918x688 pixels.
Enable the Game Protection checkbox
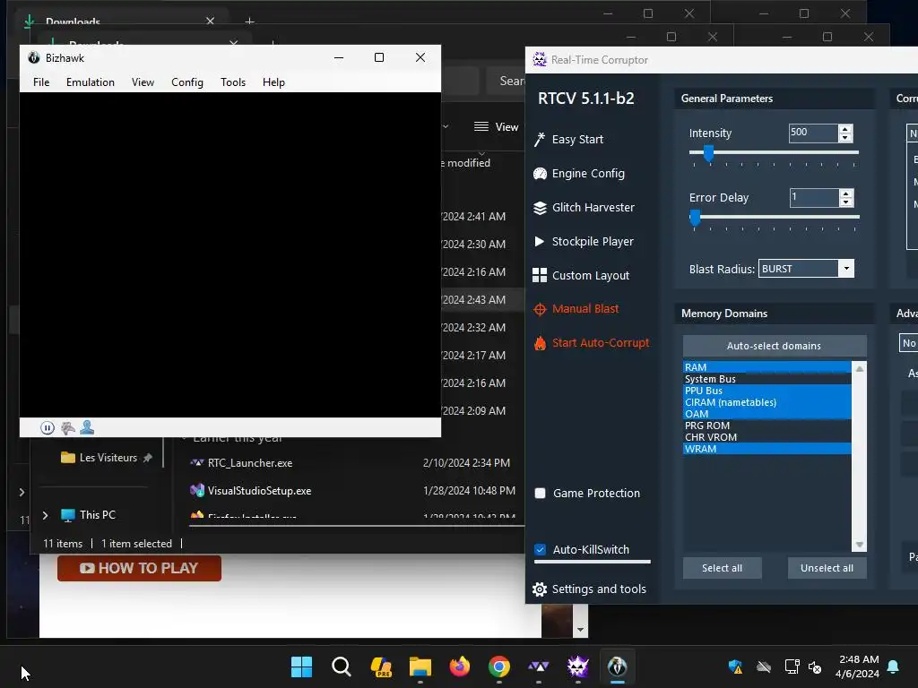pos(541,494)
